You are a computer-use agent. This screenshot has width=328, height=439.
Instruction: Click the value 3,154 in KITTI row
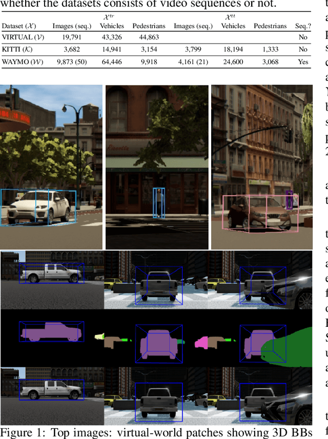(149, 50)
